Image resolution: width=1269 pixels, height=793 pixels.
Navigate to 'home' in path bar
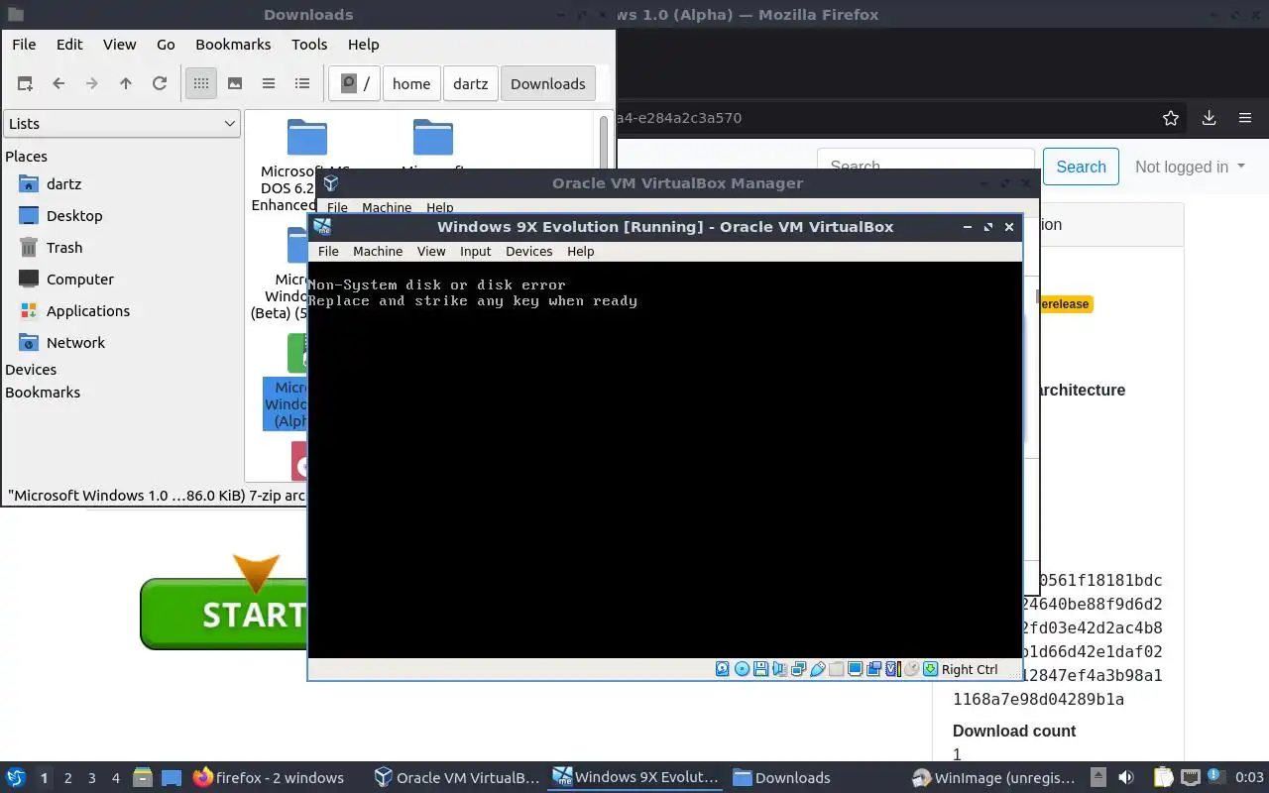click(x=411, y=84)
